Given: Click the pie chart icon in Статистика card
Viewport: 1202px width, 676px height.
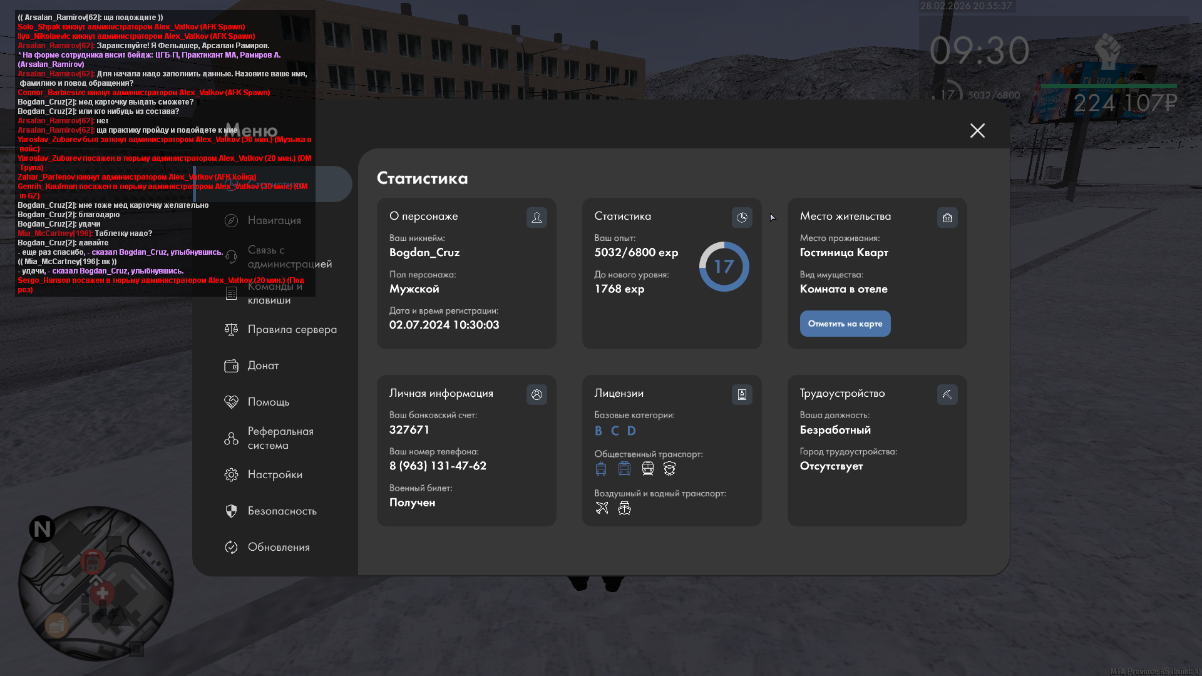Looking at the screenshot, I should 742,217.
